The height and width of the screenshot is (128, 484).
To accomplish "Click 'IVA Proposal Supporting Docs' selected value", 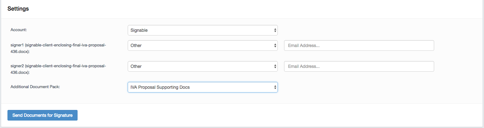I will (160, 87).
